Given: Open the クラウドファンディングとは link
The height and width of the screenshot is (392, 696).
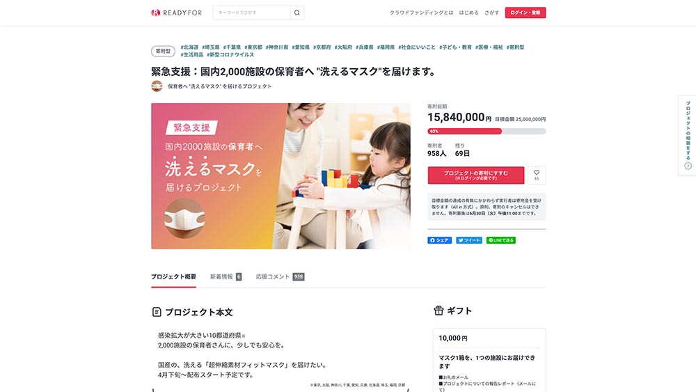Looking at the screenshot, I should [421, 13].
